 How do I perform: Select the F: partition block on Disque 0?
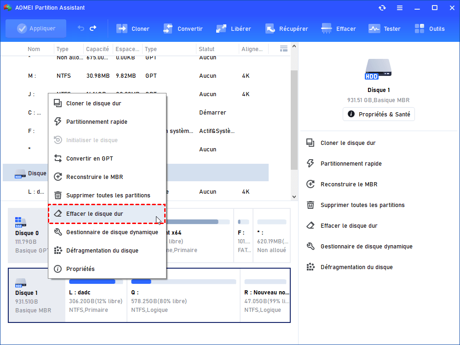click(243, 236)
